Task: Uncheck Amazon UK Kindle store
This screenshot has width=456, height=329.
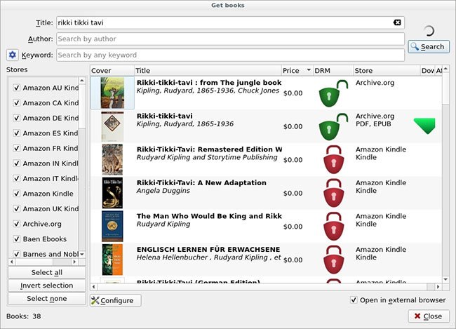Action: tap(17, 208)
